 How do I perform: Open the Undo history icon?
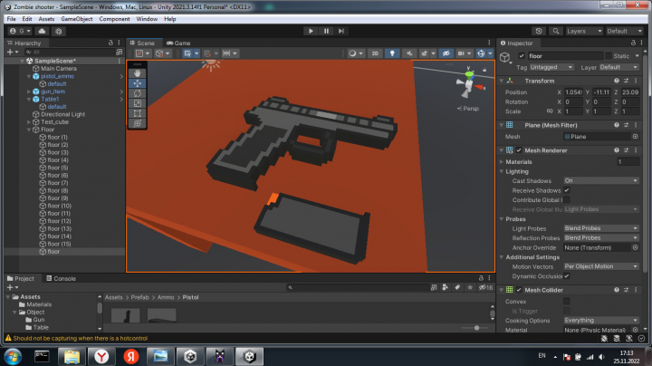(539, 31)
